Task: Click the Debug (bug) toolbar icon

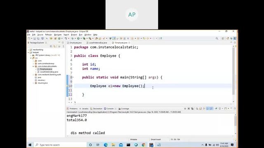Action: coord(73,38)
